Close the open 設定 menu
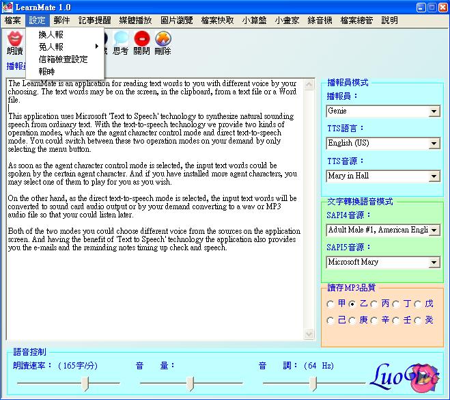Viewport: 450px width, 400px height. tap(37, 21)
